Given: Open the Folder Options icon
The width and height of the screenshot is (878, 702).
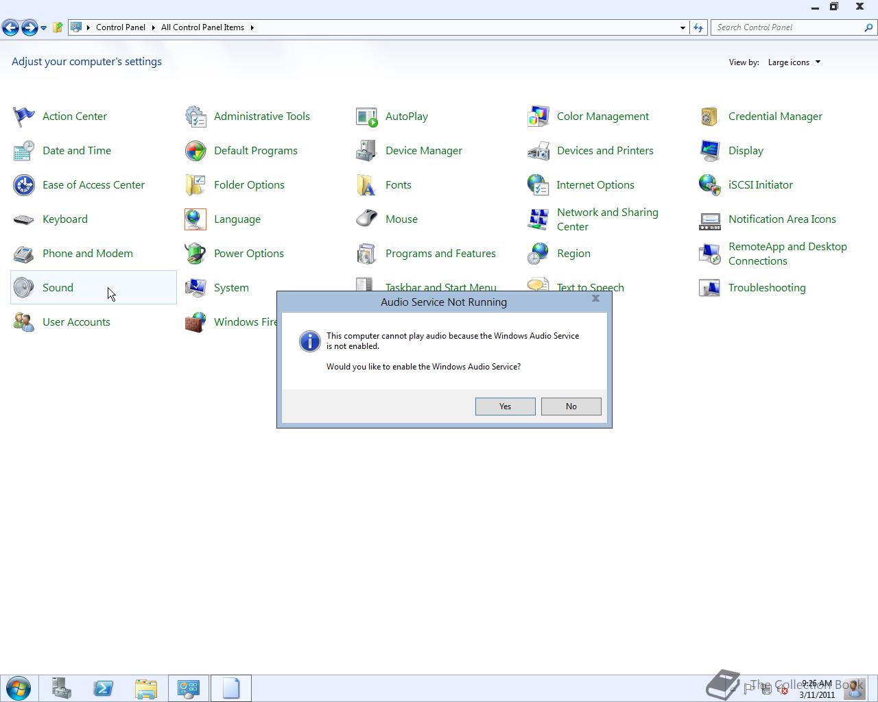Looking at the screenshot, I should pyautogui.click(x=195, y=185).
